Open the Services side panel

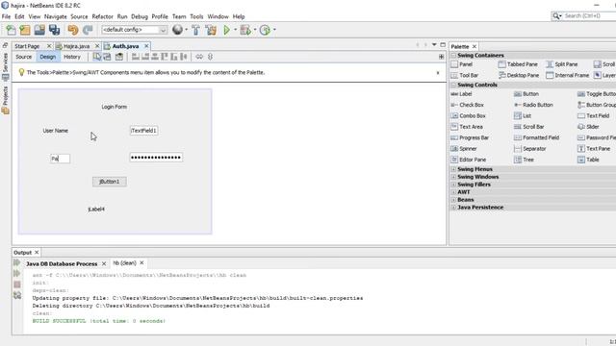5,66
